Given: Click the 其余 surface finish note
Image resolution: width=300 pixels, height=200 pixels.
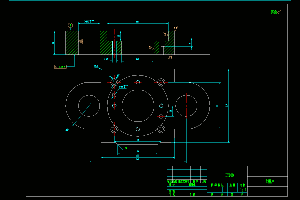Looking at the screenshot, I should coord(276,12).
